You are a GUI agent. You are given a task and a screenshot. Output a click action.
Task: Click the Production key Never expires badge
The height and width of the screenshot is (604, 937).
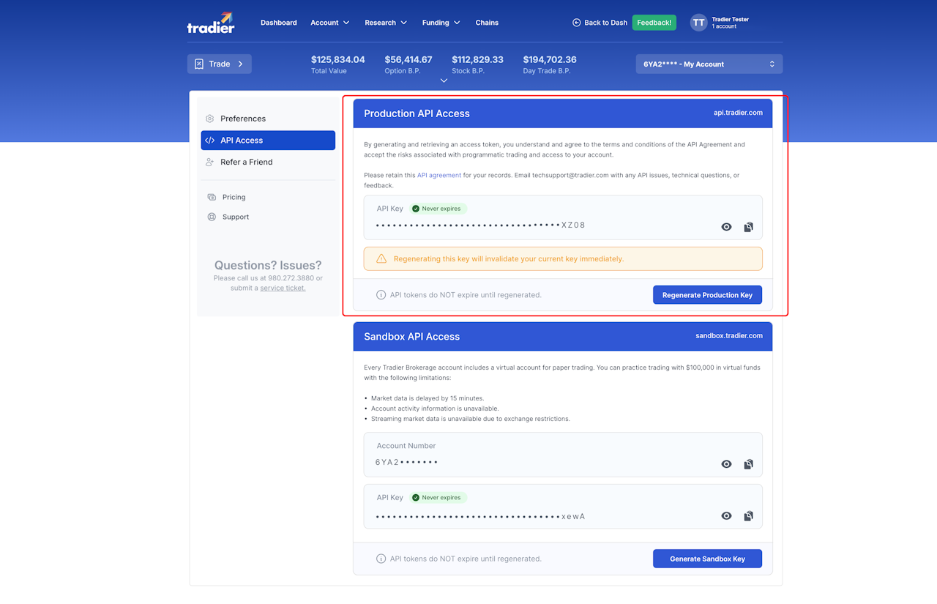point(438,209)
